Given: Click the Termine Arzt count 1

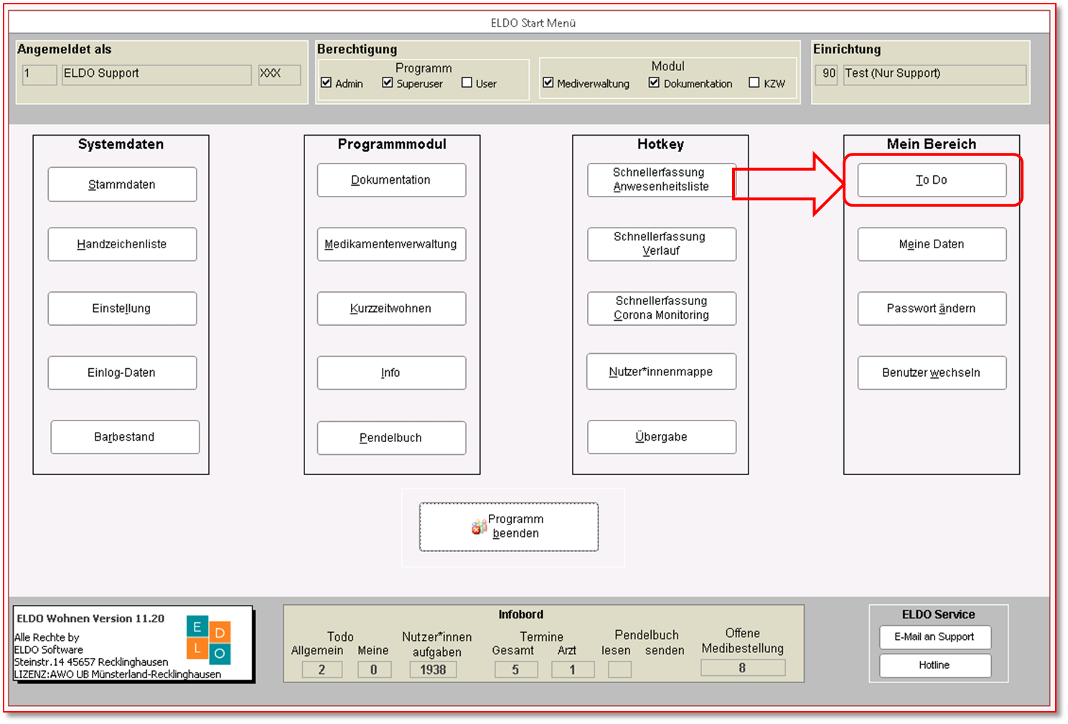Looking at the screenshot, I should tap(573, 669).
